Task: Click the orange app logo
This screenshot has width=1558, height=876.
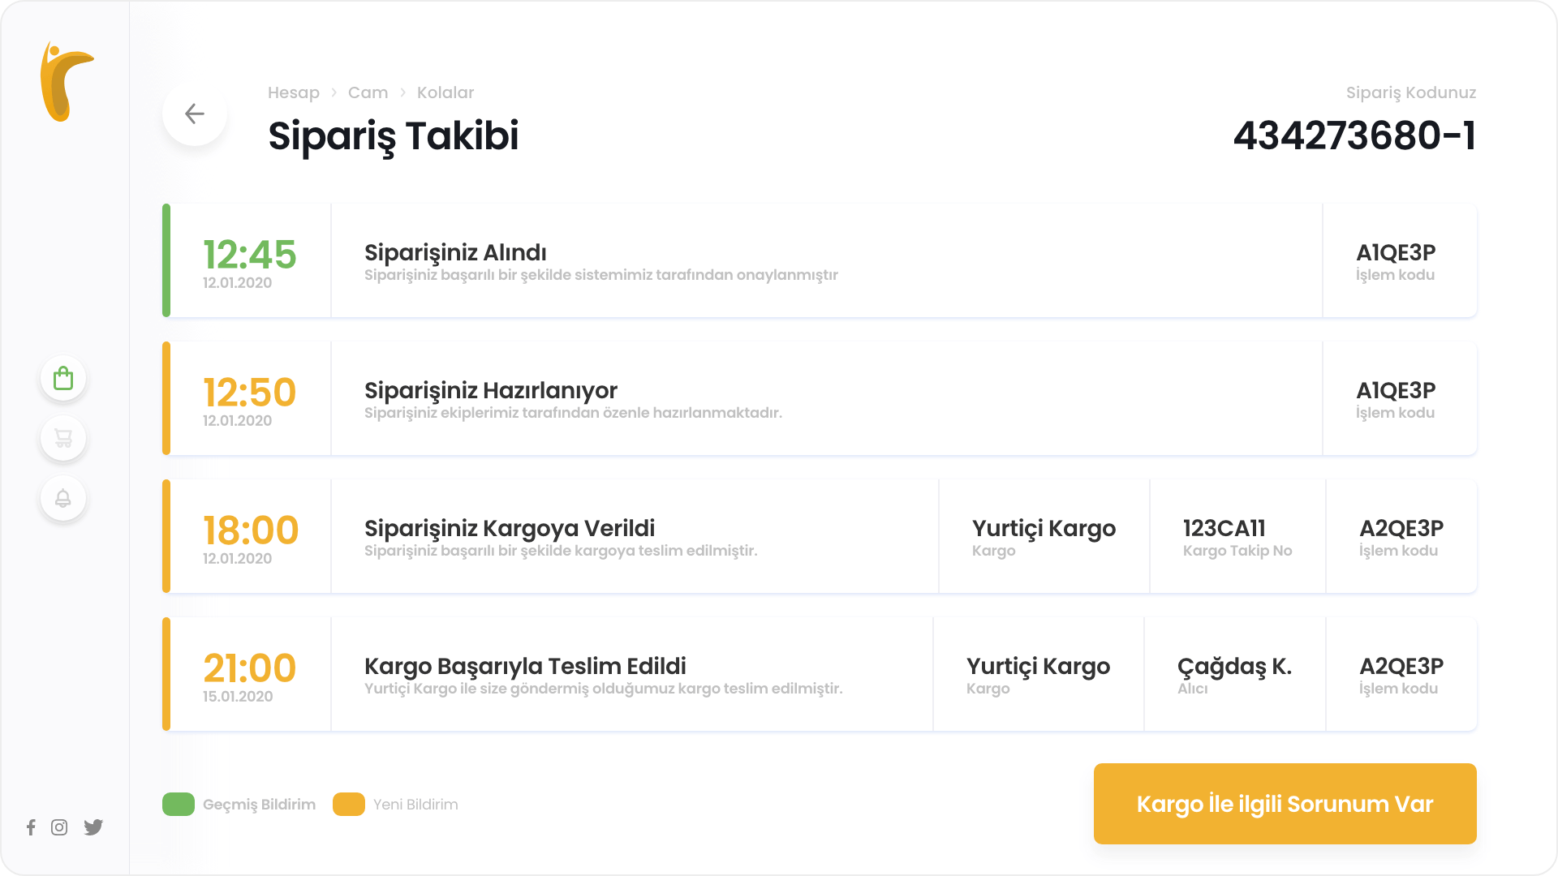Action: pyautogui.click(x=67, y=82)
